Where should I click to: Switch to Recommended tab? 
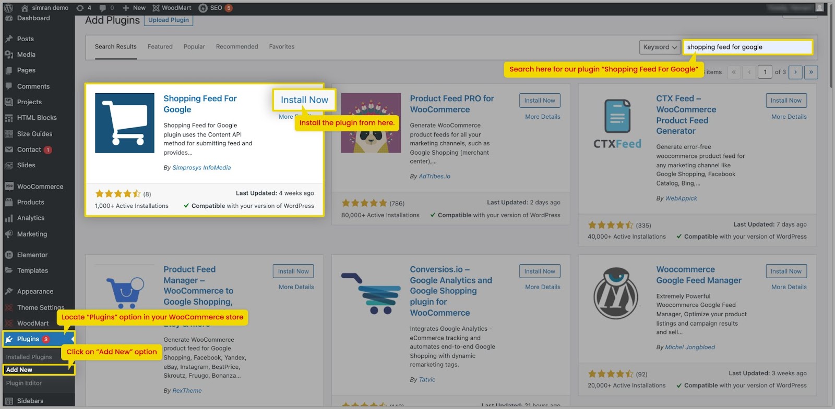pyautogui.click(x=237, y=46)
